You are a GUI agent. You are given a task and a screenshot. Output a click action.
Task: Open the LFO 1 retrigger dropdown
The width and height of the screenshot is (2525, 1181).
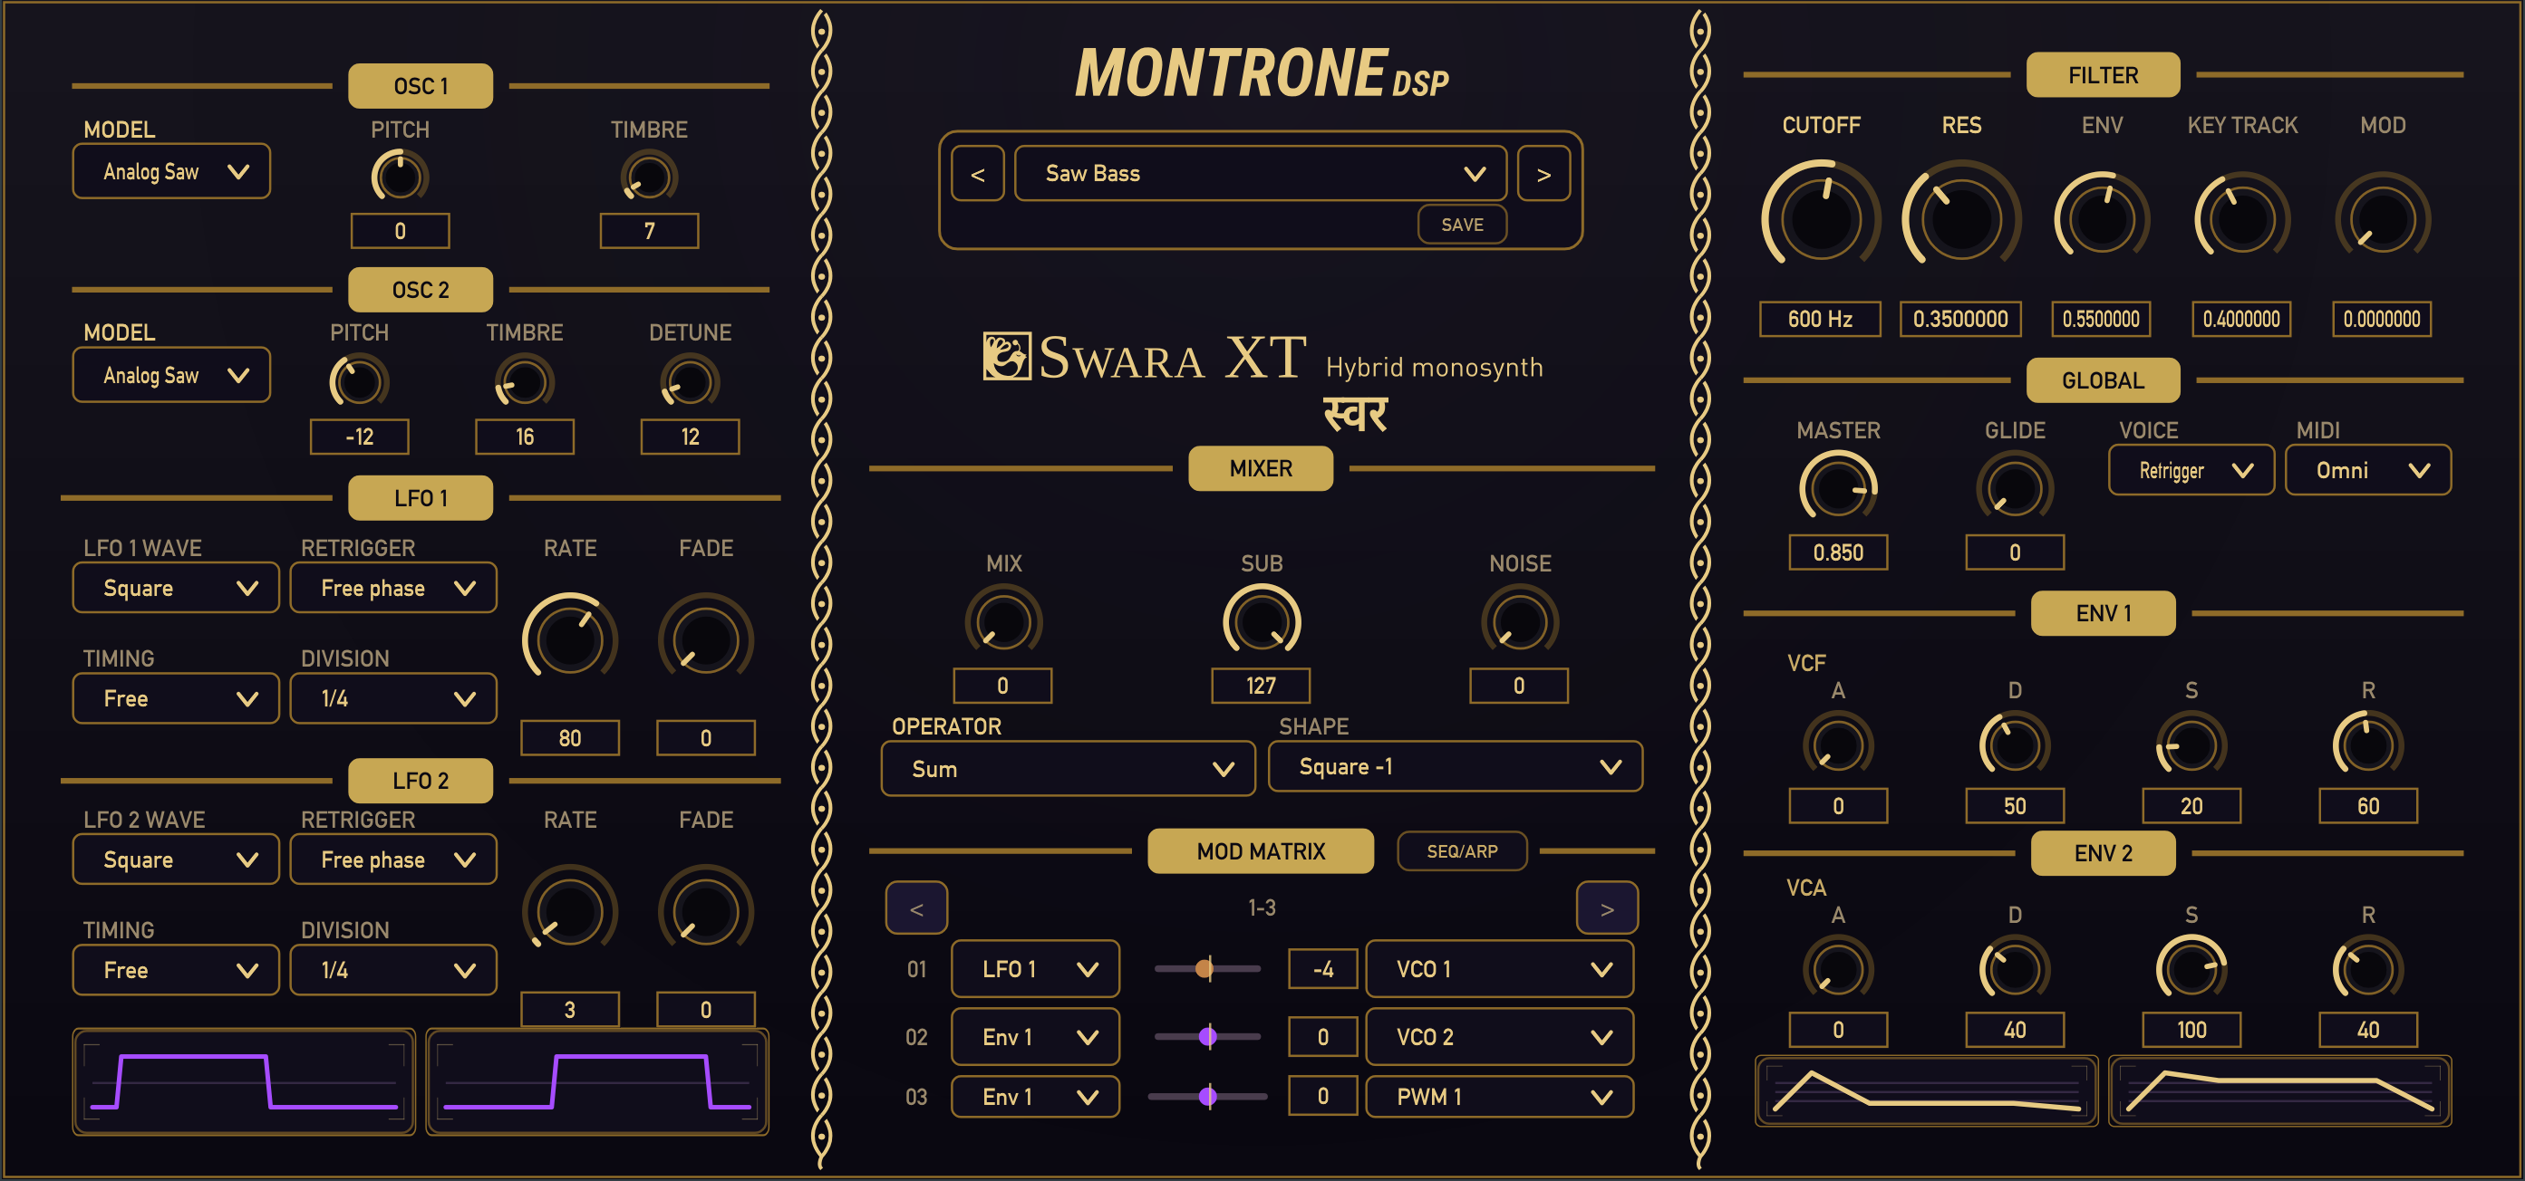coord(393,588)
